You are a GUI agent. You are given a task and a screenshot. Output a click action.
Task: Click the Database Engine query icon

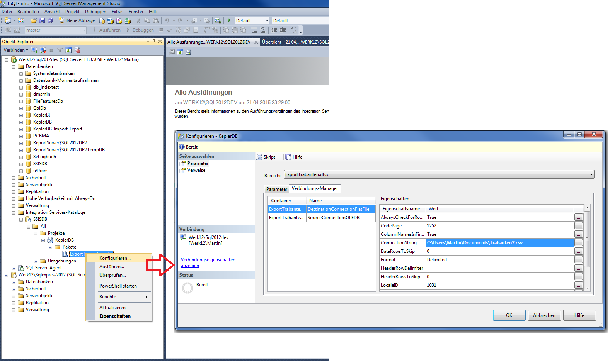click(x=102, y=20)
